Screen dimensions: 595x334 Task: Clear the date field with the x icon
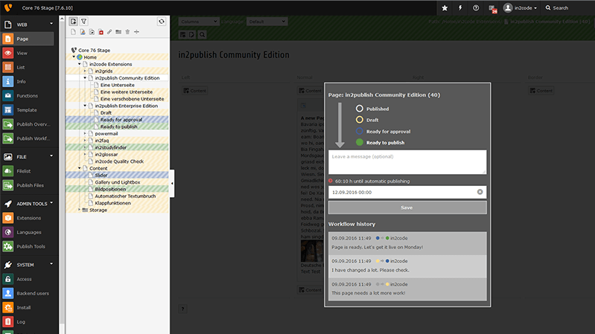[480, 192]
